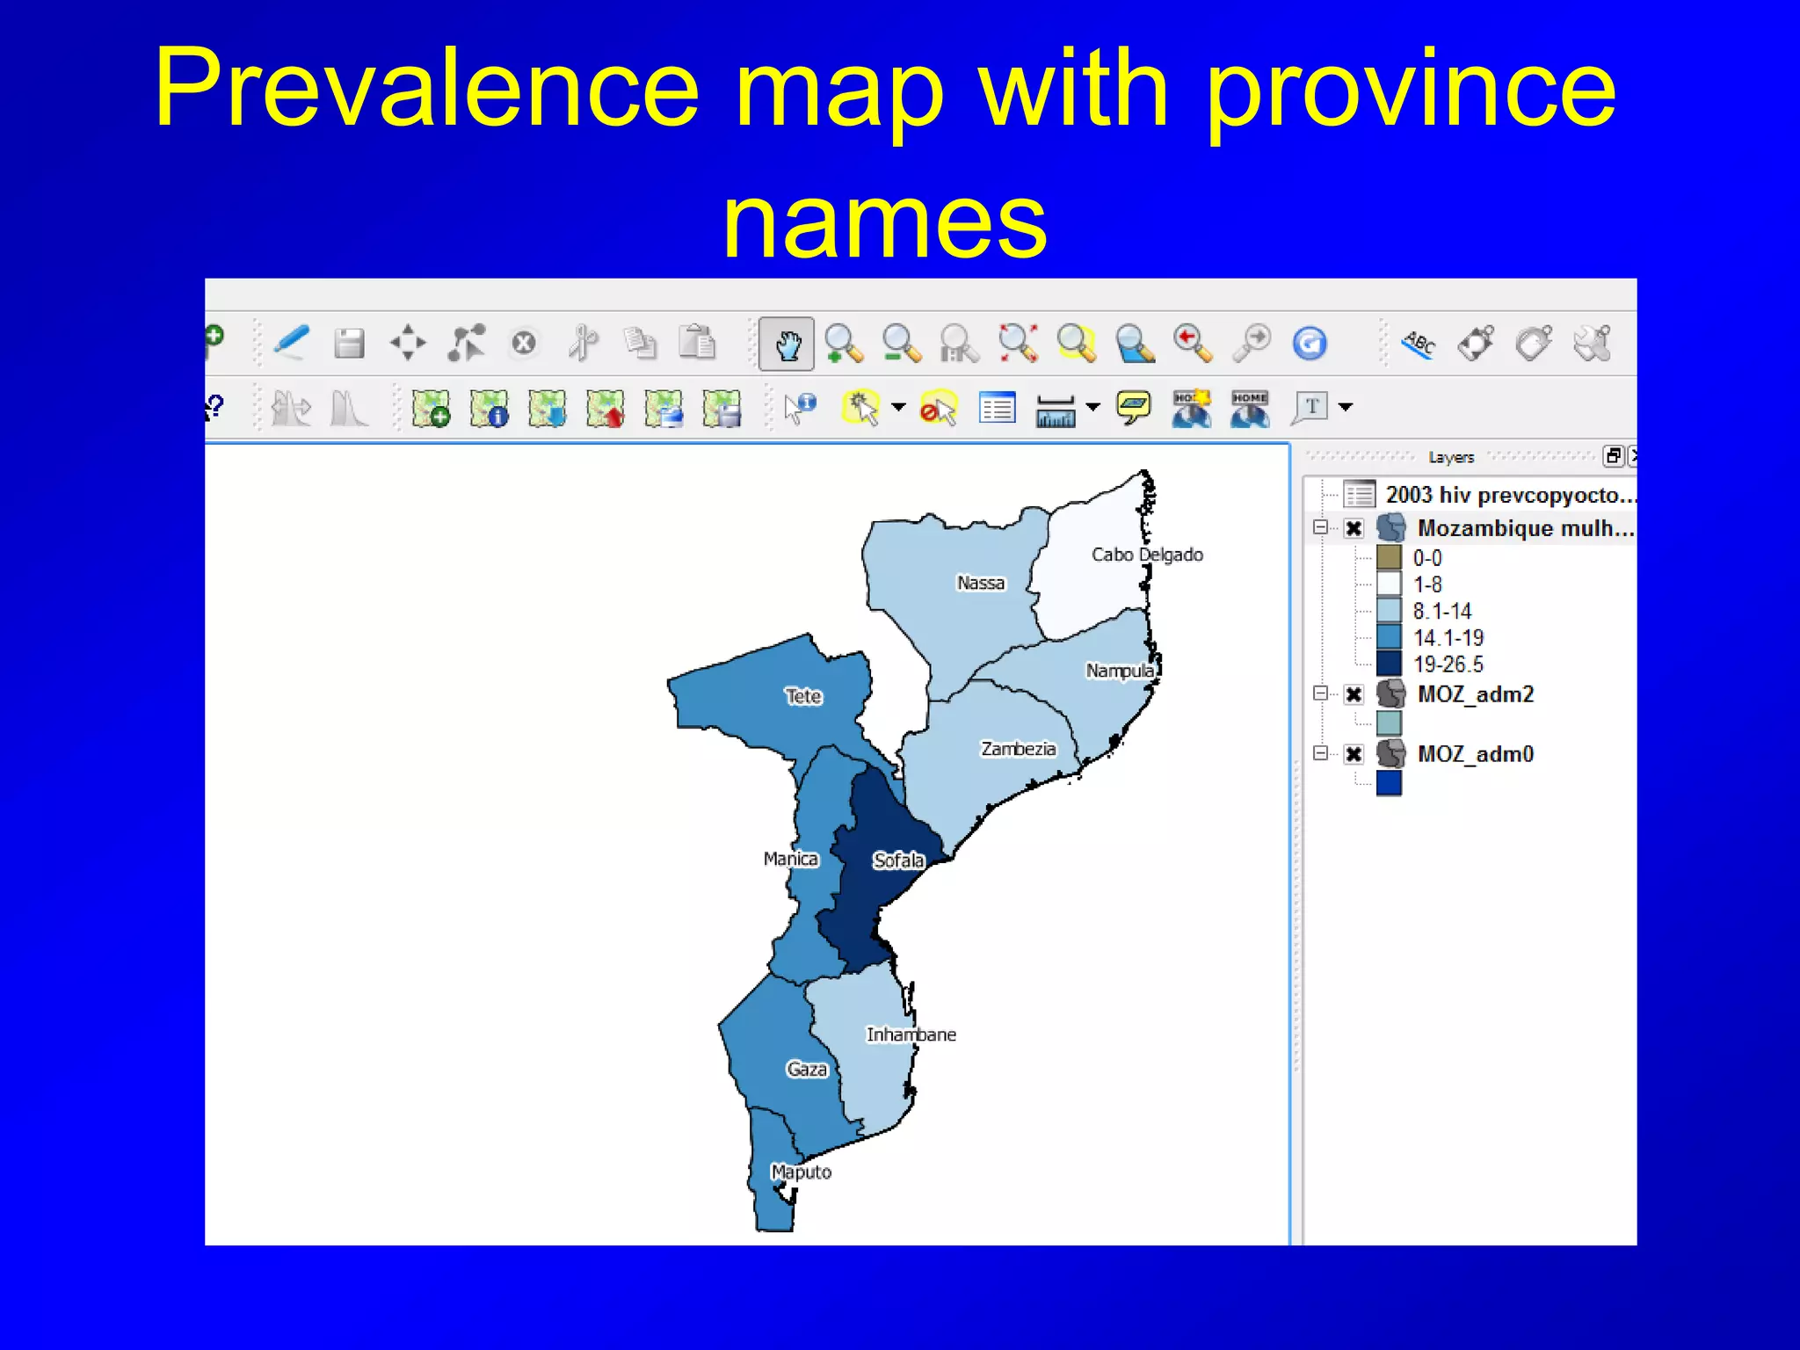Viewport: 1800px width, 1350px height.
Task: Collapse the MOZ_adm0 layer tree node
Action: [x=1320, y=752]
